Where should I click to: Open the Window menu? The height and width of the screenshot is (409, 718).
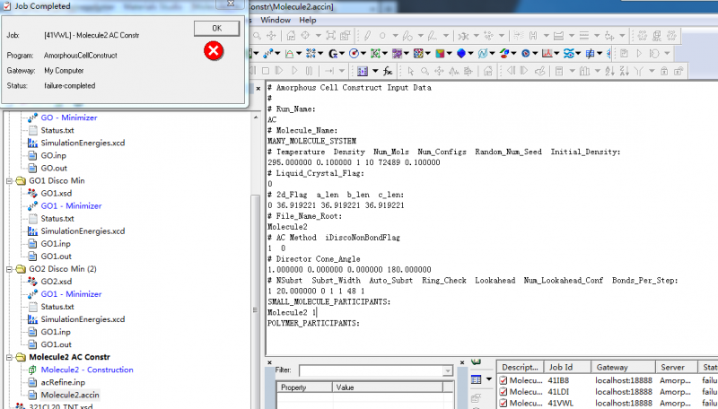tap(276, 20)
